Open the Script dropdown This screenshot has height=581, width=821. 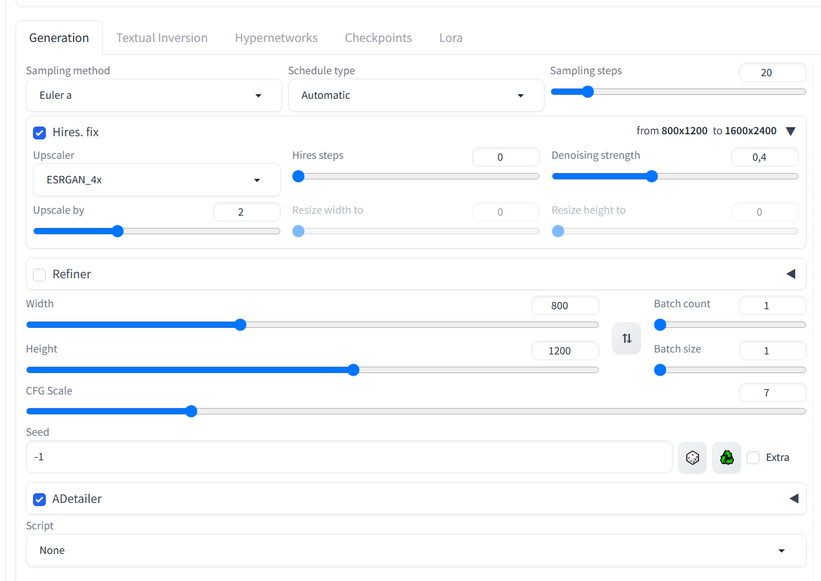pos(415,551)
